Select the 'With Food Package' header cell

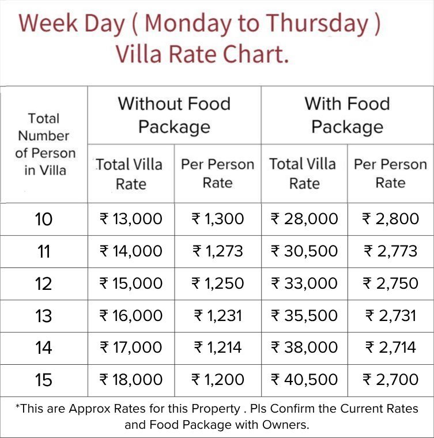click(348, 115)
